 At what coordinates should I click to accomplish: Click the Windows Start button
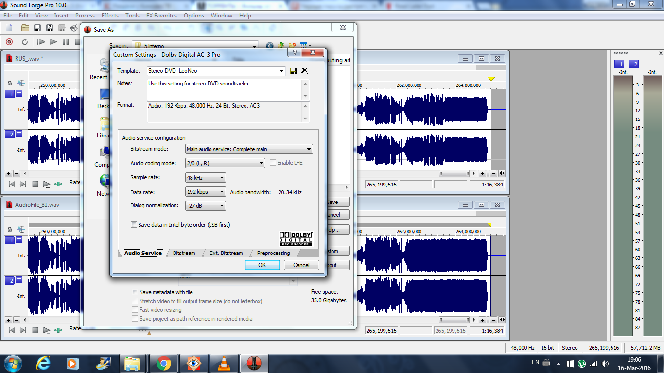(x=13, y=363)
